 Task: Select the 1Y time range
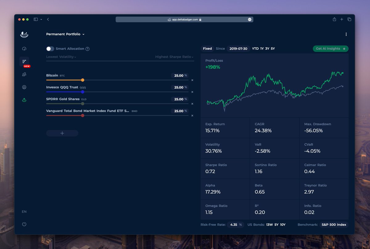[x=262, y=48]
